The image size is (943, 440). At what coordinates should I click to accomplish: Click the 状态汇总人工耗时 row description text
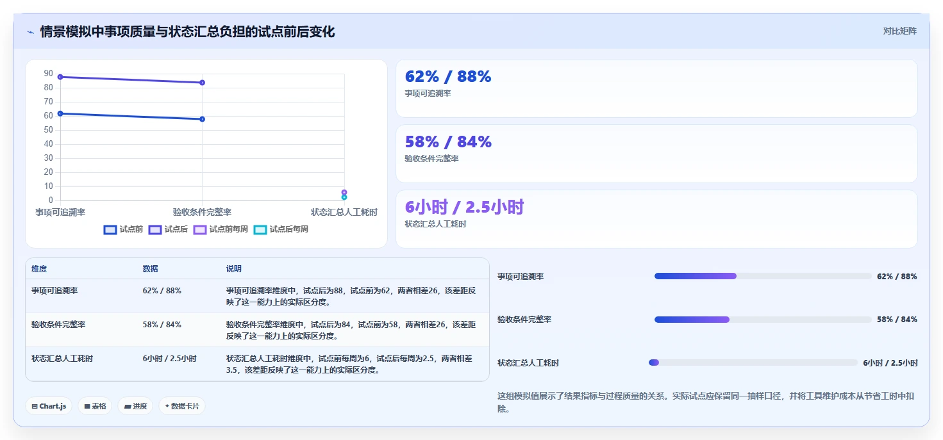coord(349,364)
